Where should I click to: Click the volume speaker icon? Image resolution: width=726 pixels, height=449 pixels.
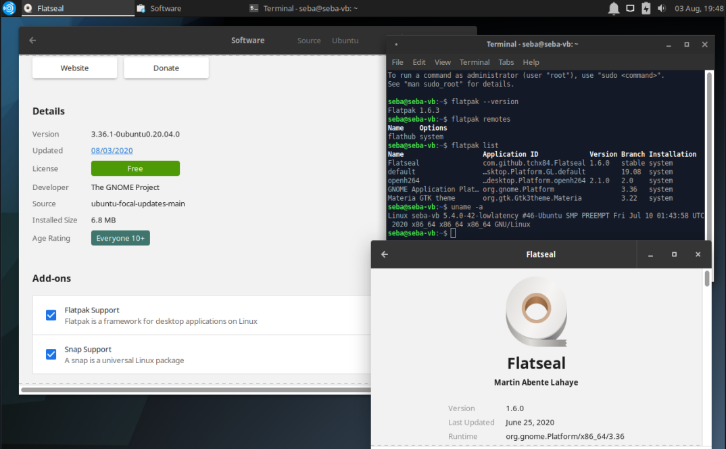tap(662, 8)
